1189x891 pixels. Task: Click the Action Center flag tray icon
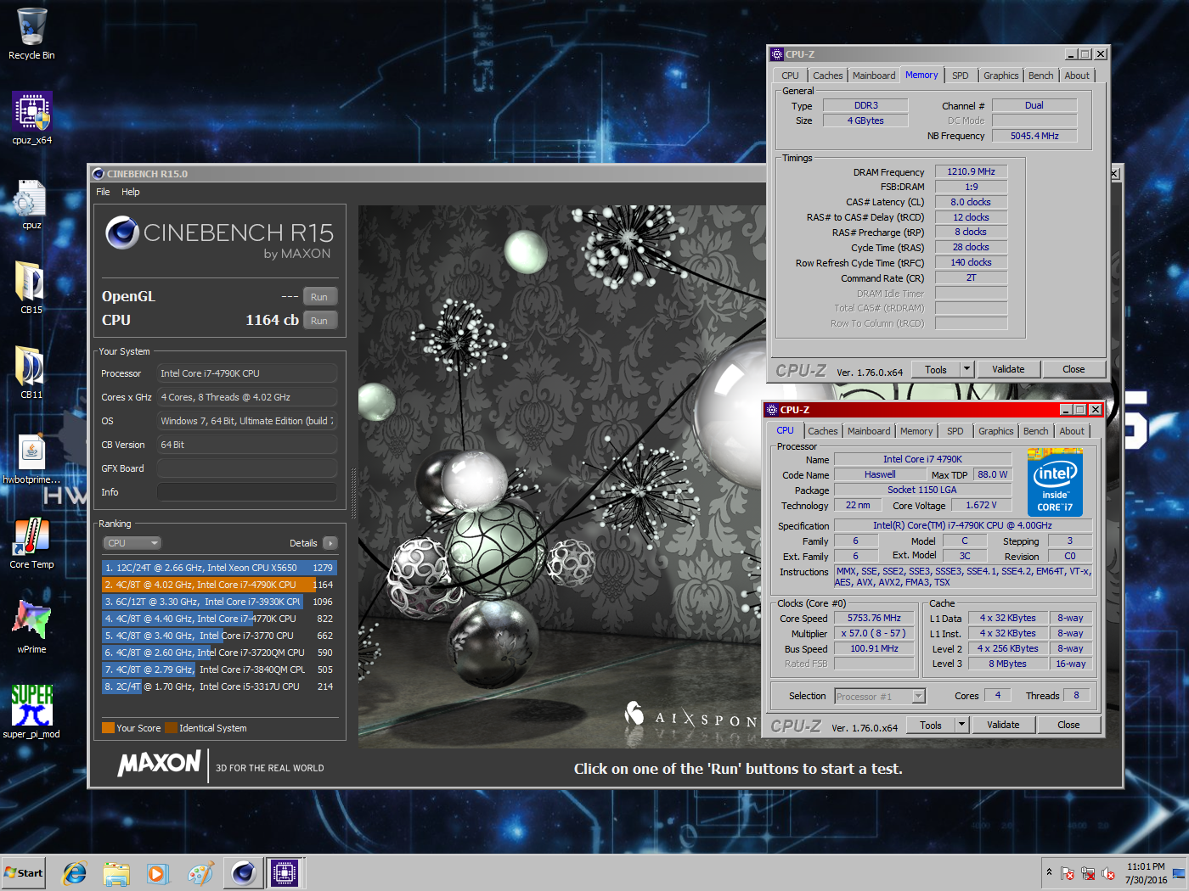point(1068,873)
